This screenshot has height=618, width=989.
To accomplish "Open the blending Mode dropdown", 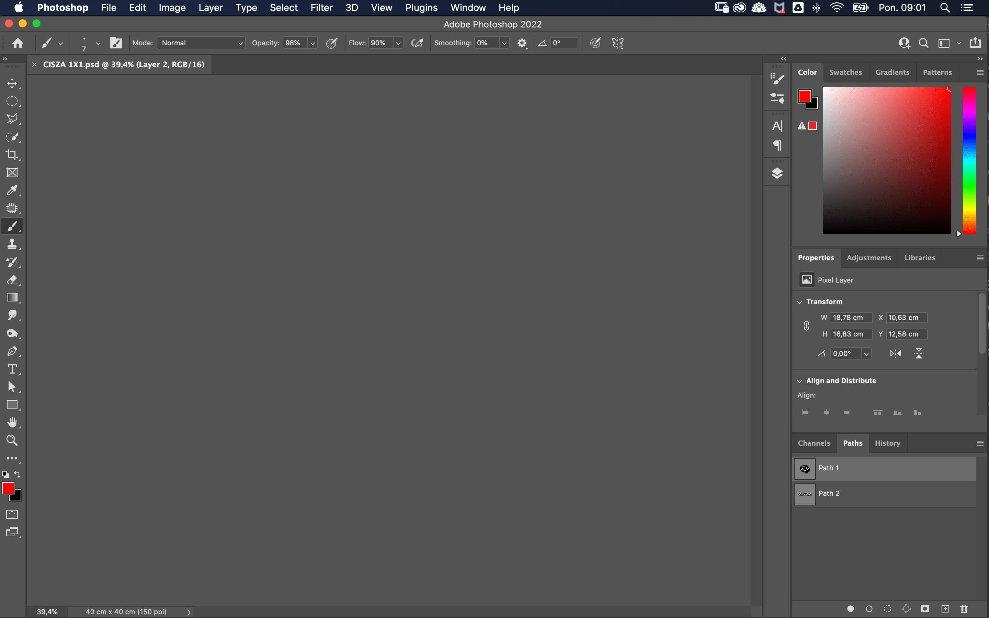I will point(201,43).
